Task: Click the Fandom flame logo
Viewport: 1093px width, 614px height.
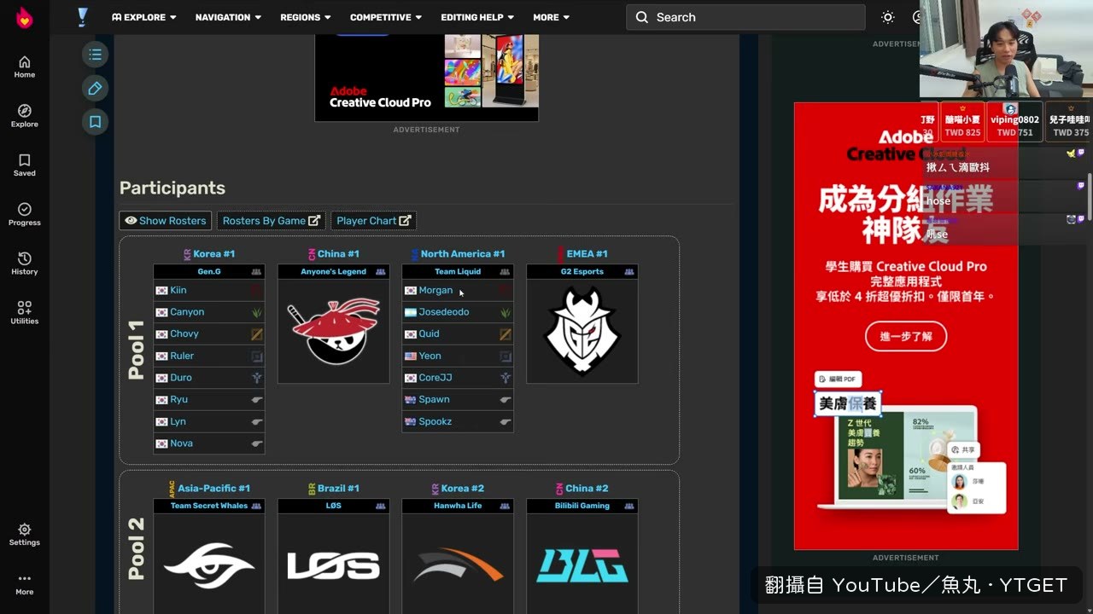Action: tap(25, 18)
